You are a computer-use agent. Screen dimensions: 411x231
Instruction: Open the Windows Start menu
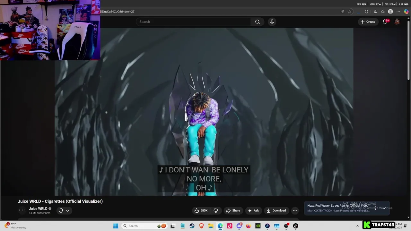click(116, 226)
